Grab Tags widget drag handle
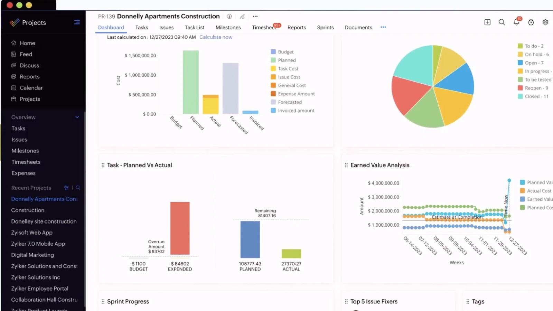The image size is (553, 311). click(x=468, y=301)
